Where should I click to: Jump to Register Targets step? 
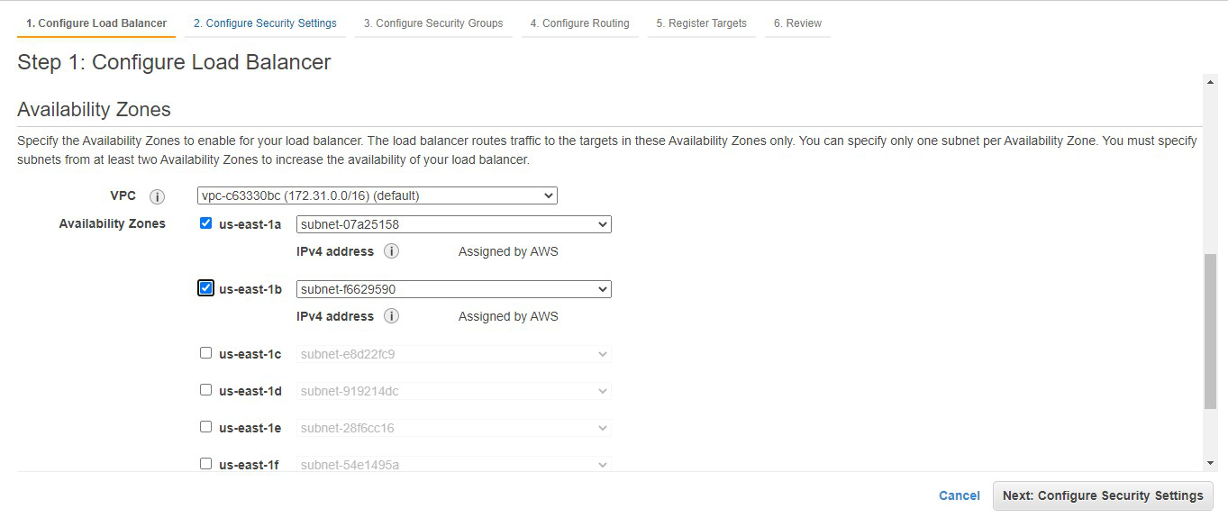702,23
